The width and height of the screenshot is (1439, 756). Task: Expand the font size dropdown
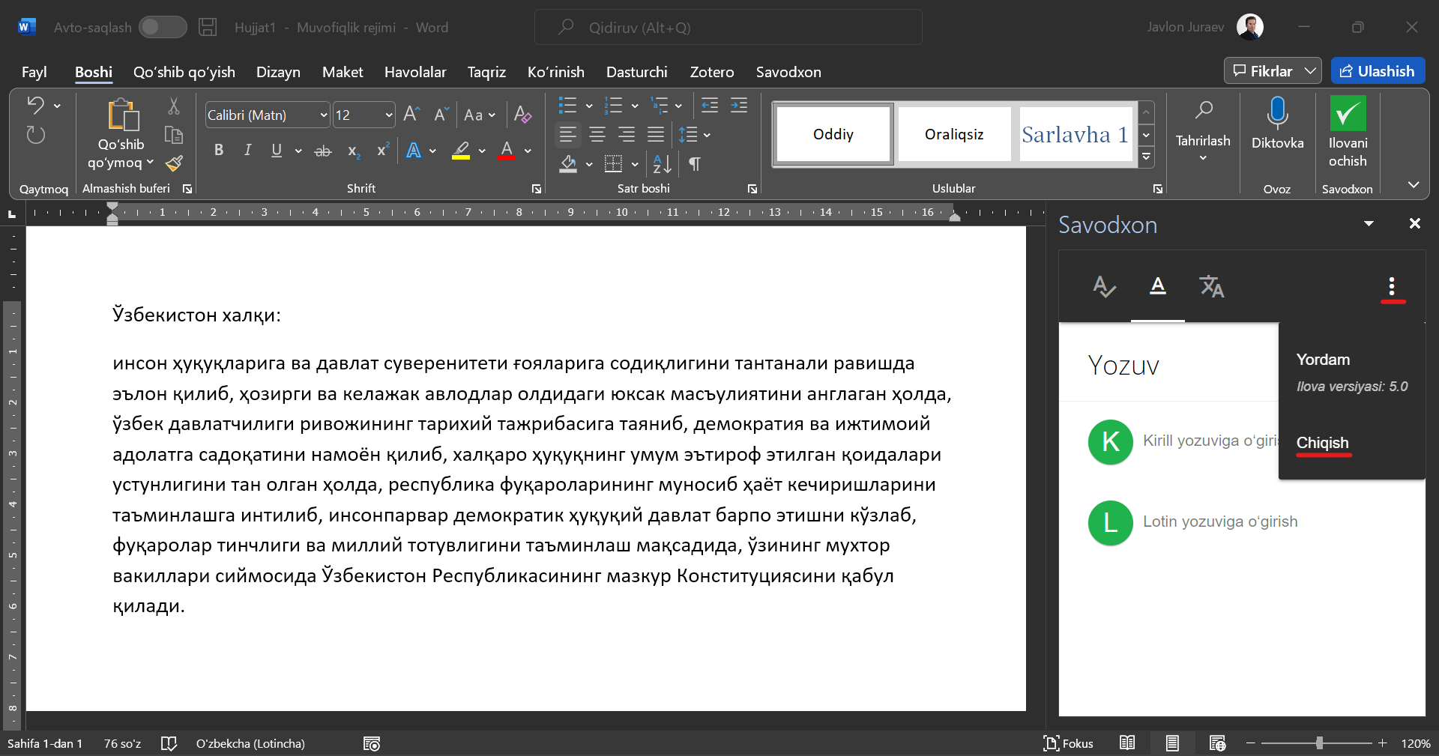click(x=388, y=115)
